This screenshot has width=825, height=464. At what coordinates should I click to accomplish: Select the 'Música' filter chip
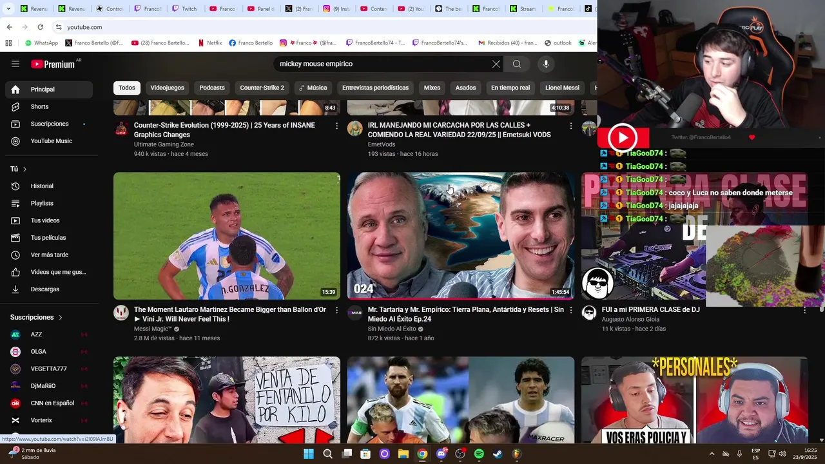313,88
